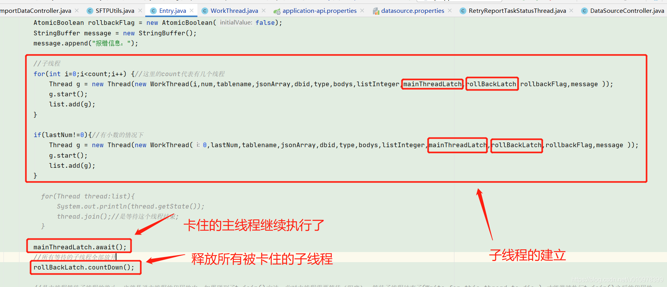Click 'lastNum' argument in the second WorkThread call

coord(224,145)
